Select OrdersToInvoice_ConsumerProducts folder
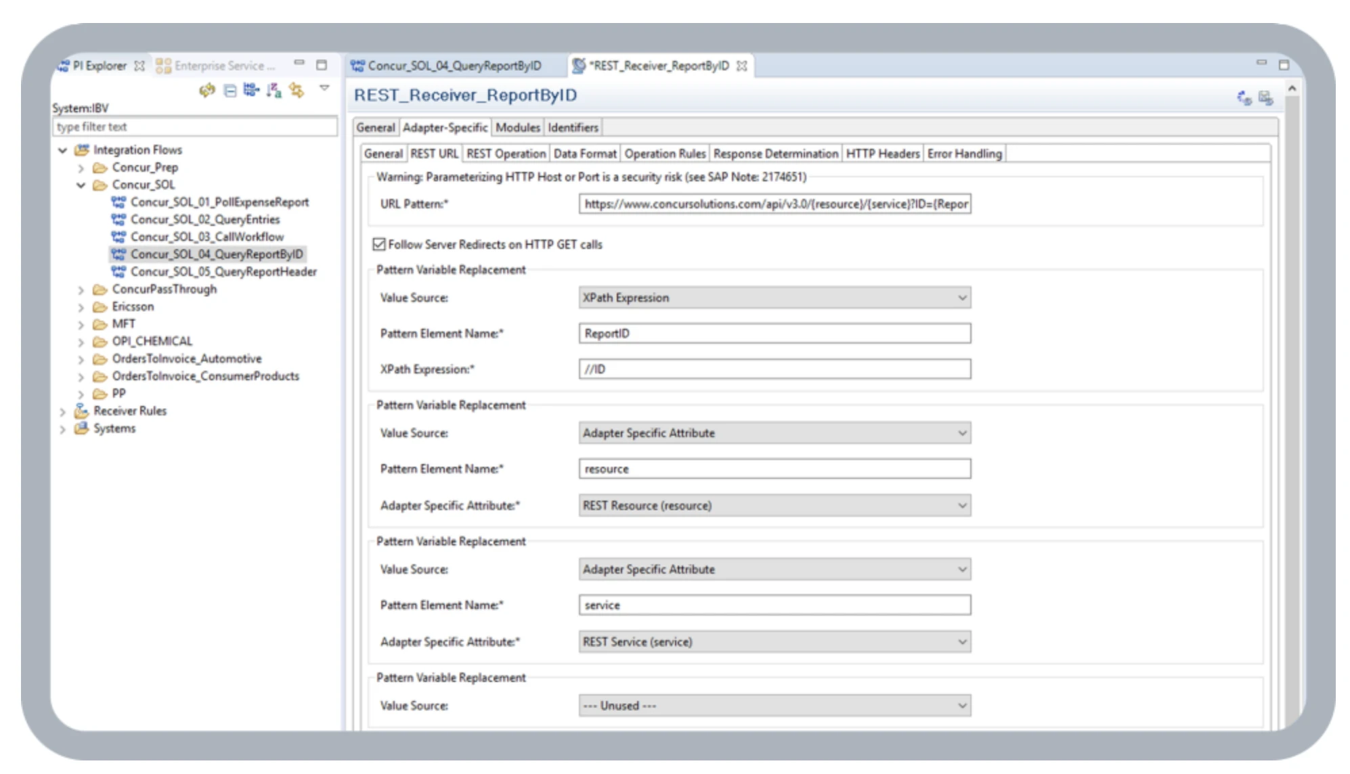Screen dimensions: 1350x774 tap(205, 376)
